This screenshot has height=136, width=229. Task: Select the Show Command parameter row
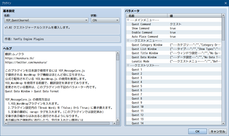[174, 28]
